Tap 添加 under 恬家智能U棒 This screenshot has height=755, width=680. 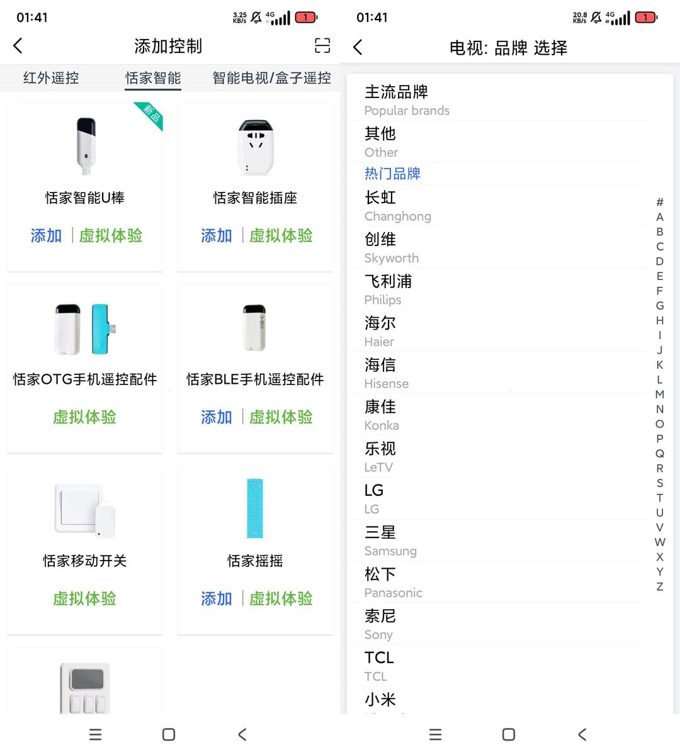(47, 236)
